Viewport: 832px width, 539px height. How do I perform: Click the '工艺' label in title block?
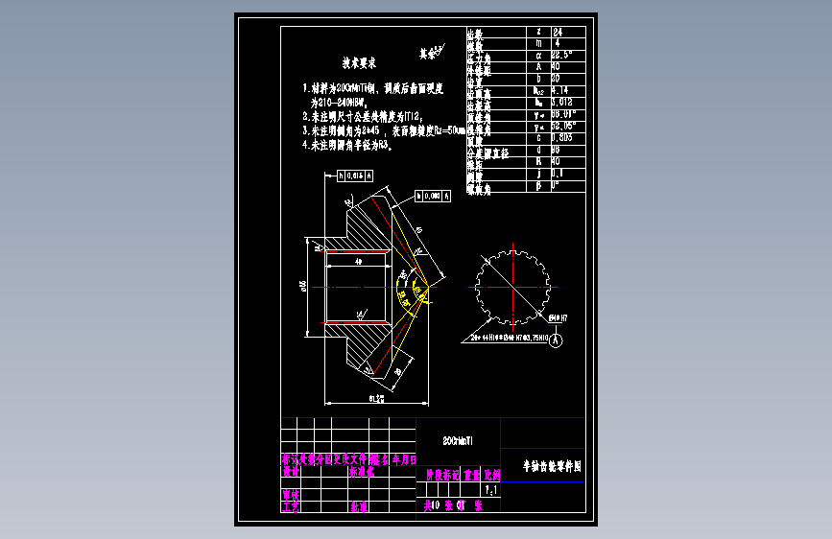pyautogui.click(x=290, y=506)
